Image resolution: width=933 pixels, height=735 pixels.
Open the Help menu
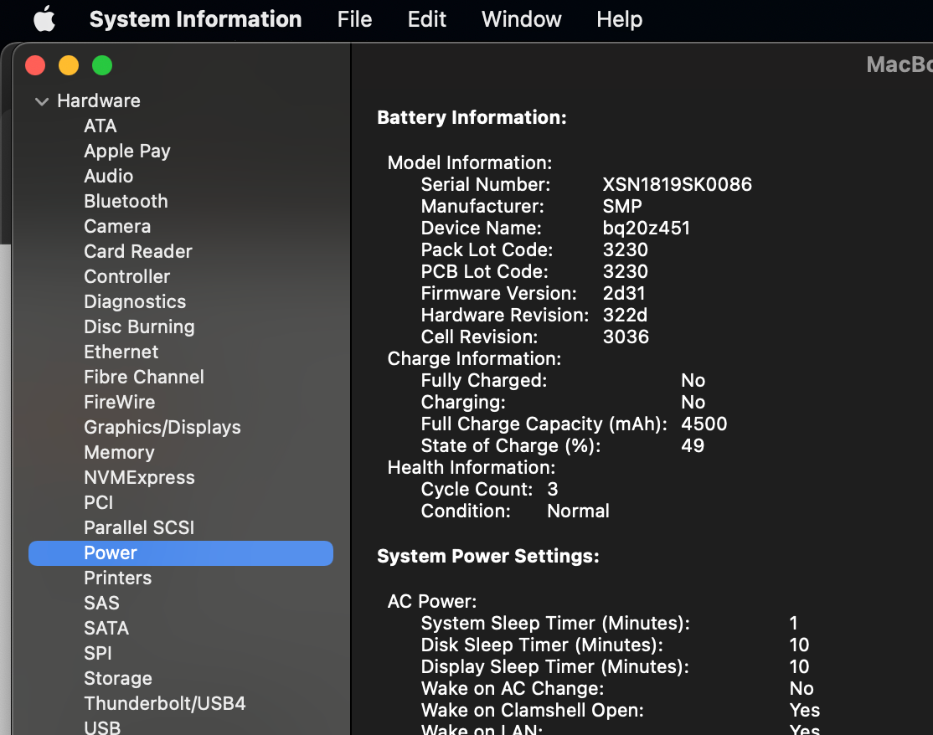tap(619, 18)
